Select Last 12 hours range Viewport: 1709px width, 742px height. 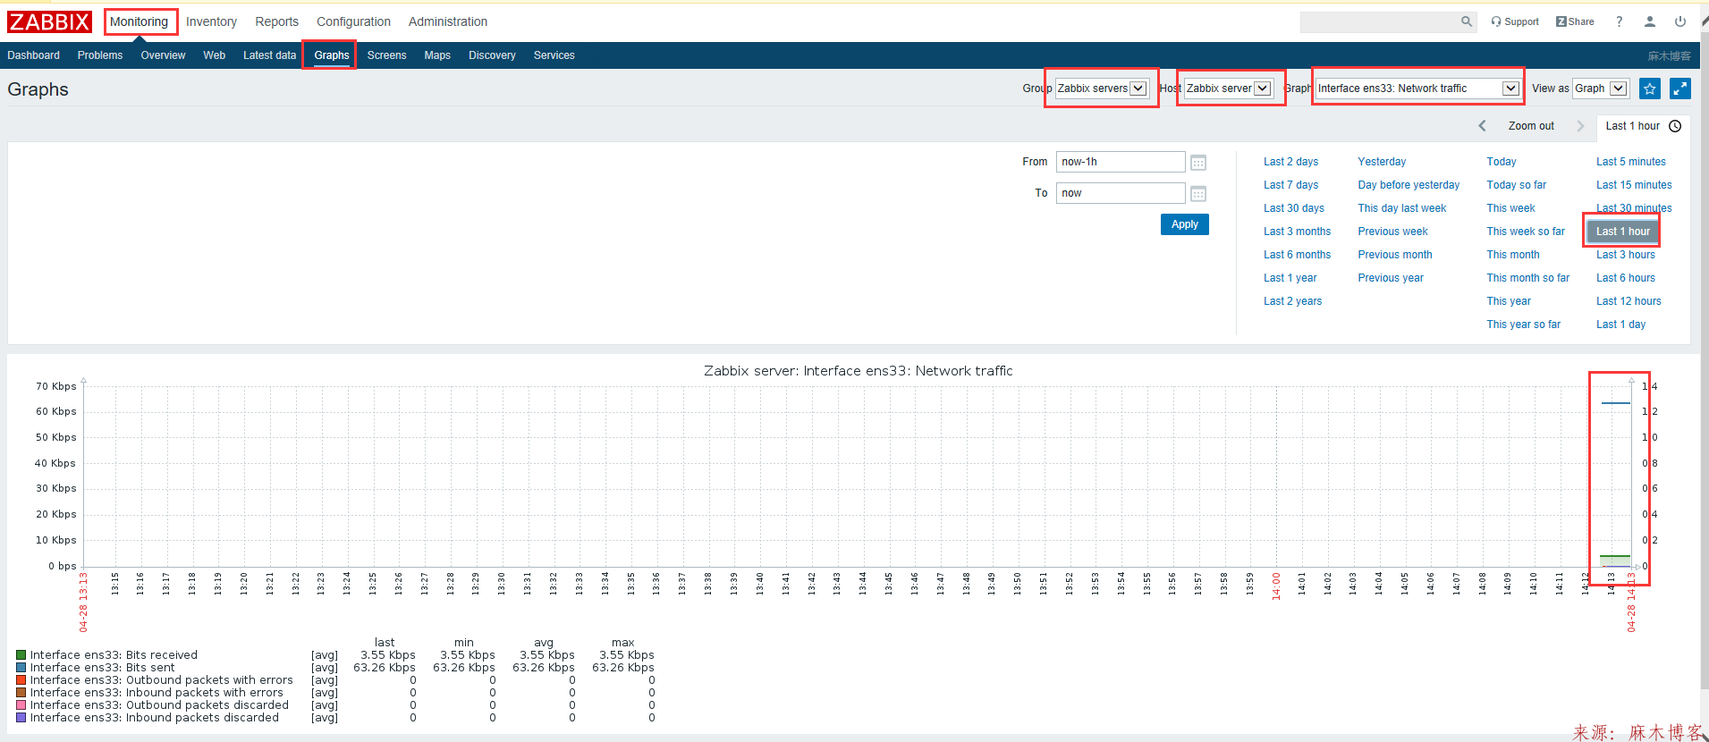(1629, 301)
